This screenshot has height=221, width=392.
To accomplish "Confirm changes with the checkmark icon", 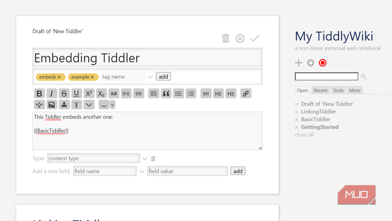I will [x=255, y=38].
